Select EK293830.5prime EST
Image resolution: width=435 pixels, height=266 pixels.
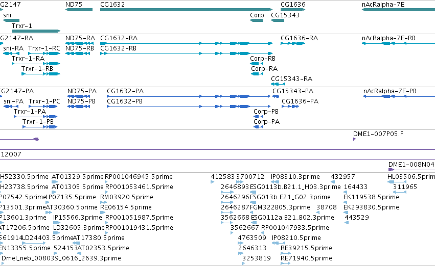(346, 212)
